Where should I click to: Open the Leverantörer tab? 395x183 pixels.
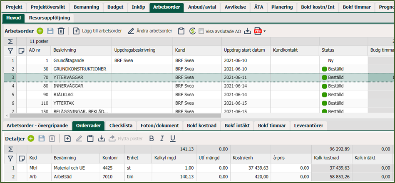(308, 125)
